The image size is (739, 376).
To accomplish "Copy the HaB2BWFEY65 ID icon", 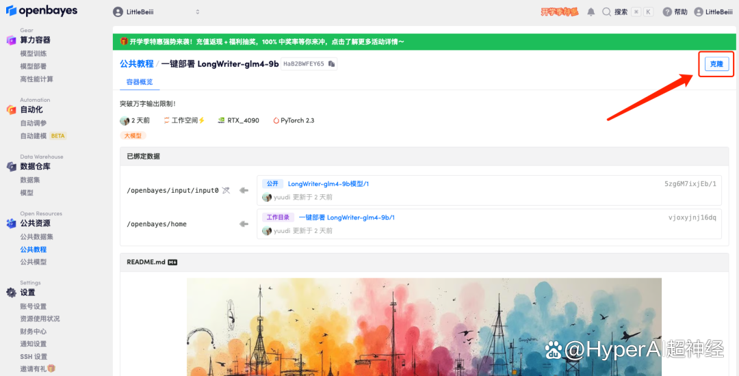I will coord(331,64).
